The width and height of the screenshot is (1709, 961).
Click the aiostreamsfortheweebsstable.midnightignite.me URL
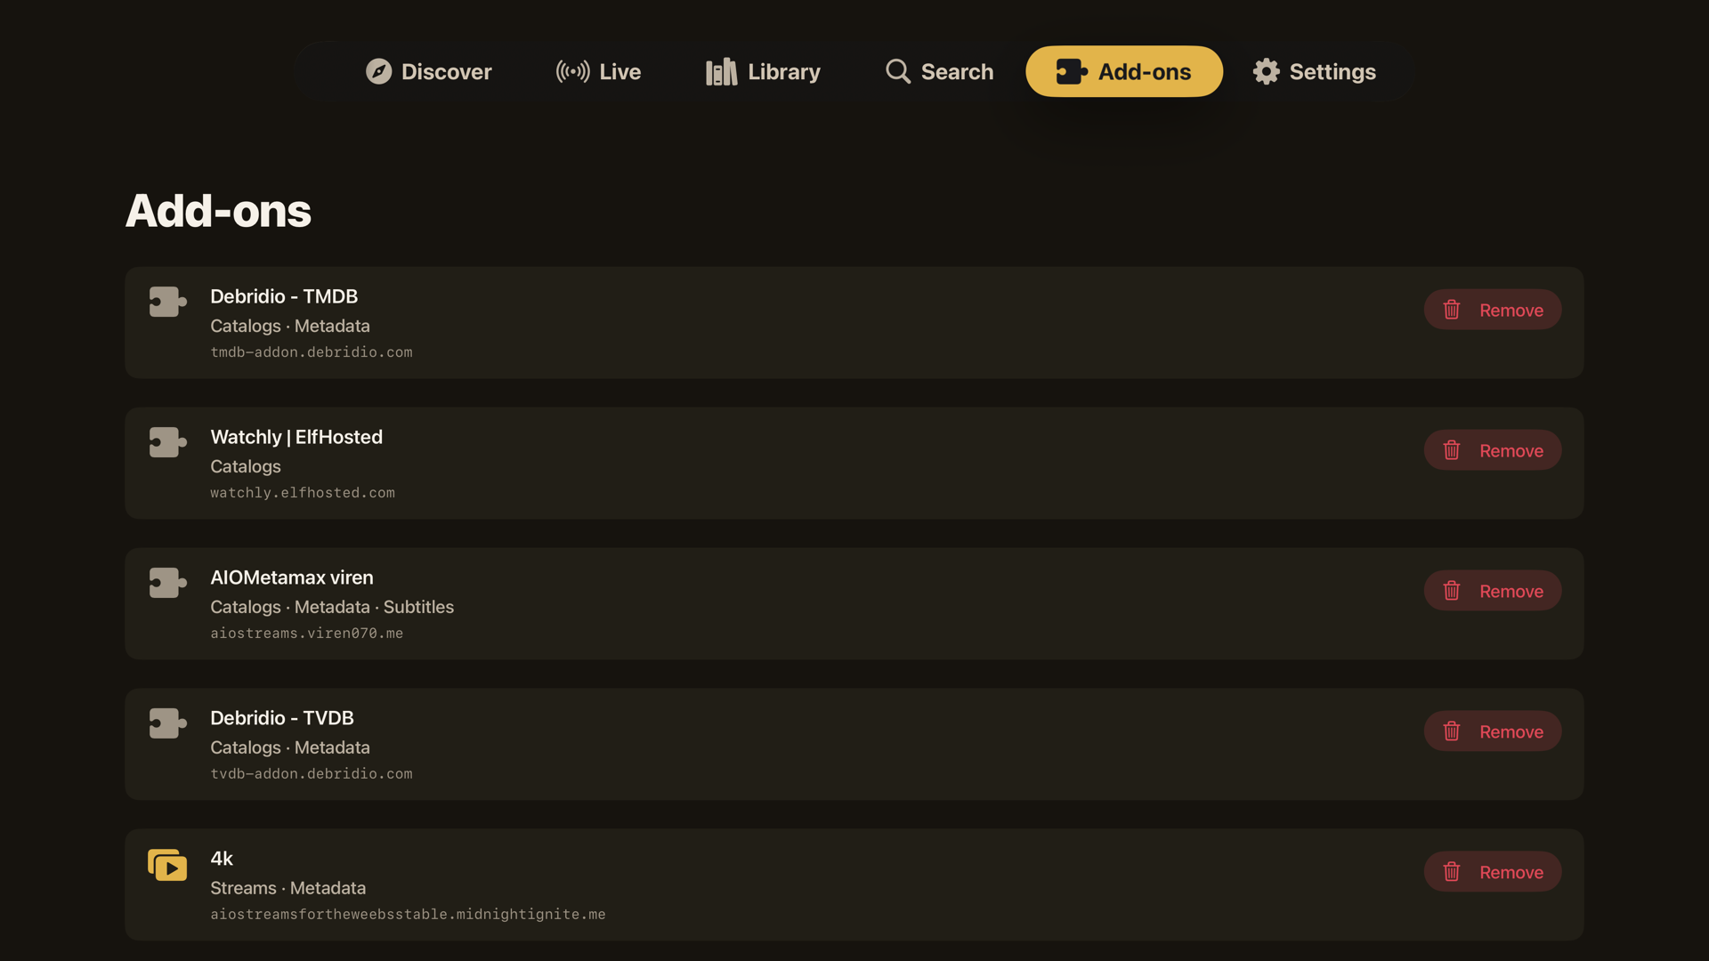point(408,915)
